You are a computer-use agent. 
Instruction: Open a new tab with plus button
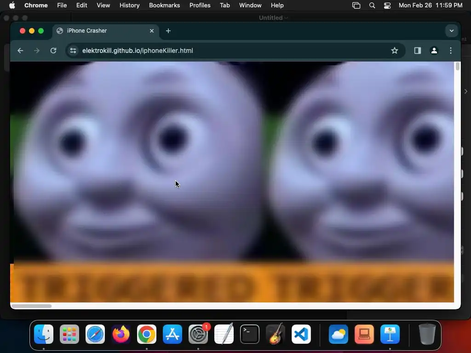(168, 31)
